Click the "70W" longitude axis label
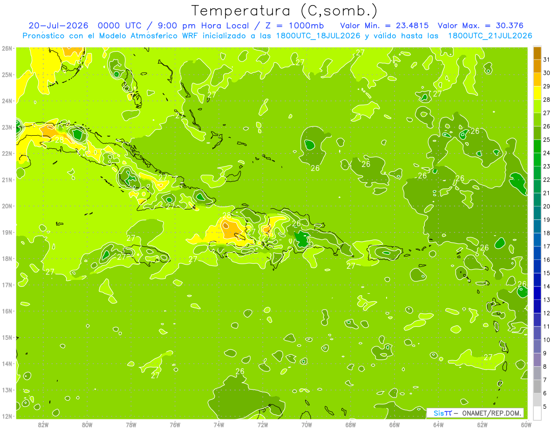 307,424
